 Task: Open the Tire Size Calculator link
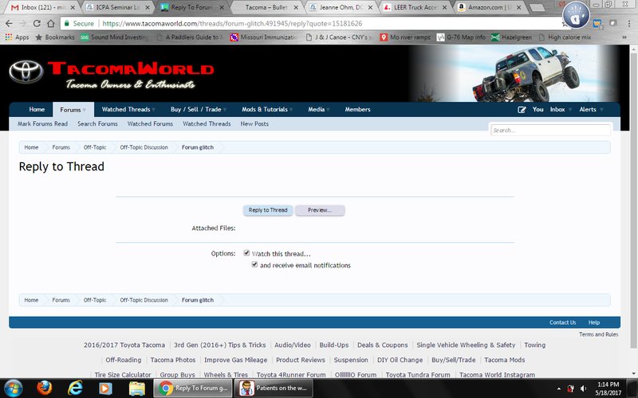click(x=123, y=375)
